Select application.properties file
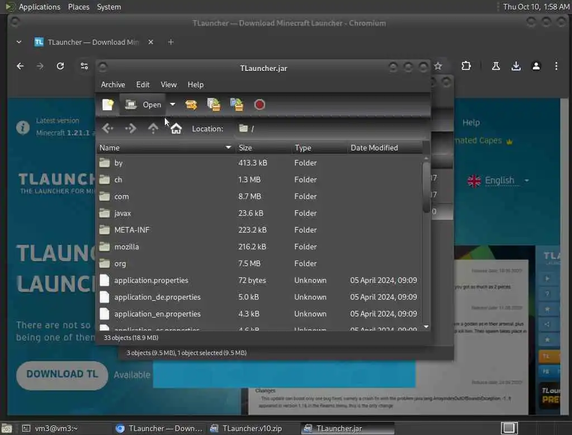 (259, 281)
